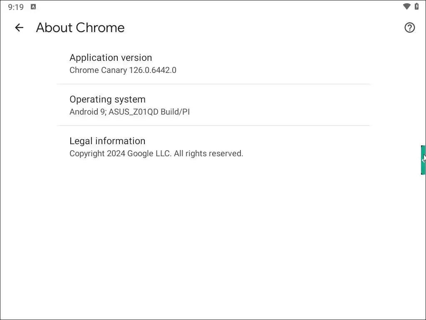This screenshot has width=426, height=320.
Task: Open the "Legal information" entry
Action: coord(107,141)
